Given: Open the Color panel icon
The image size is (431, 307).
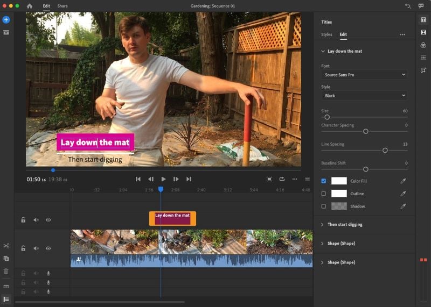Looking at the screenshot, I should pyautogui.click(x=423, y=45).
